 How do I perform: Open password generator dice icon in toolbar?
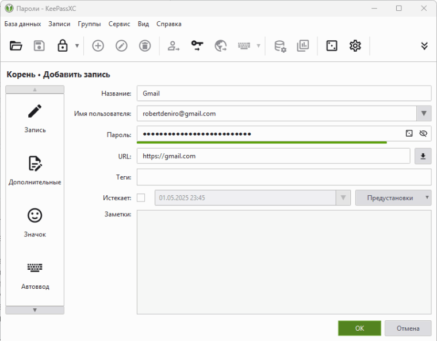(332, 46)
